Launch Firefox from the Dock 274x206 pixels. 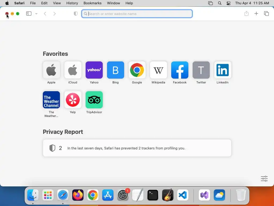78,195
